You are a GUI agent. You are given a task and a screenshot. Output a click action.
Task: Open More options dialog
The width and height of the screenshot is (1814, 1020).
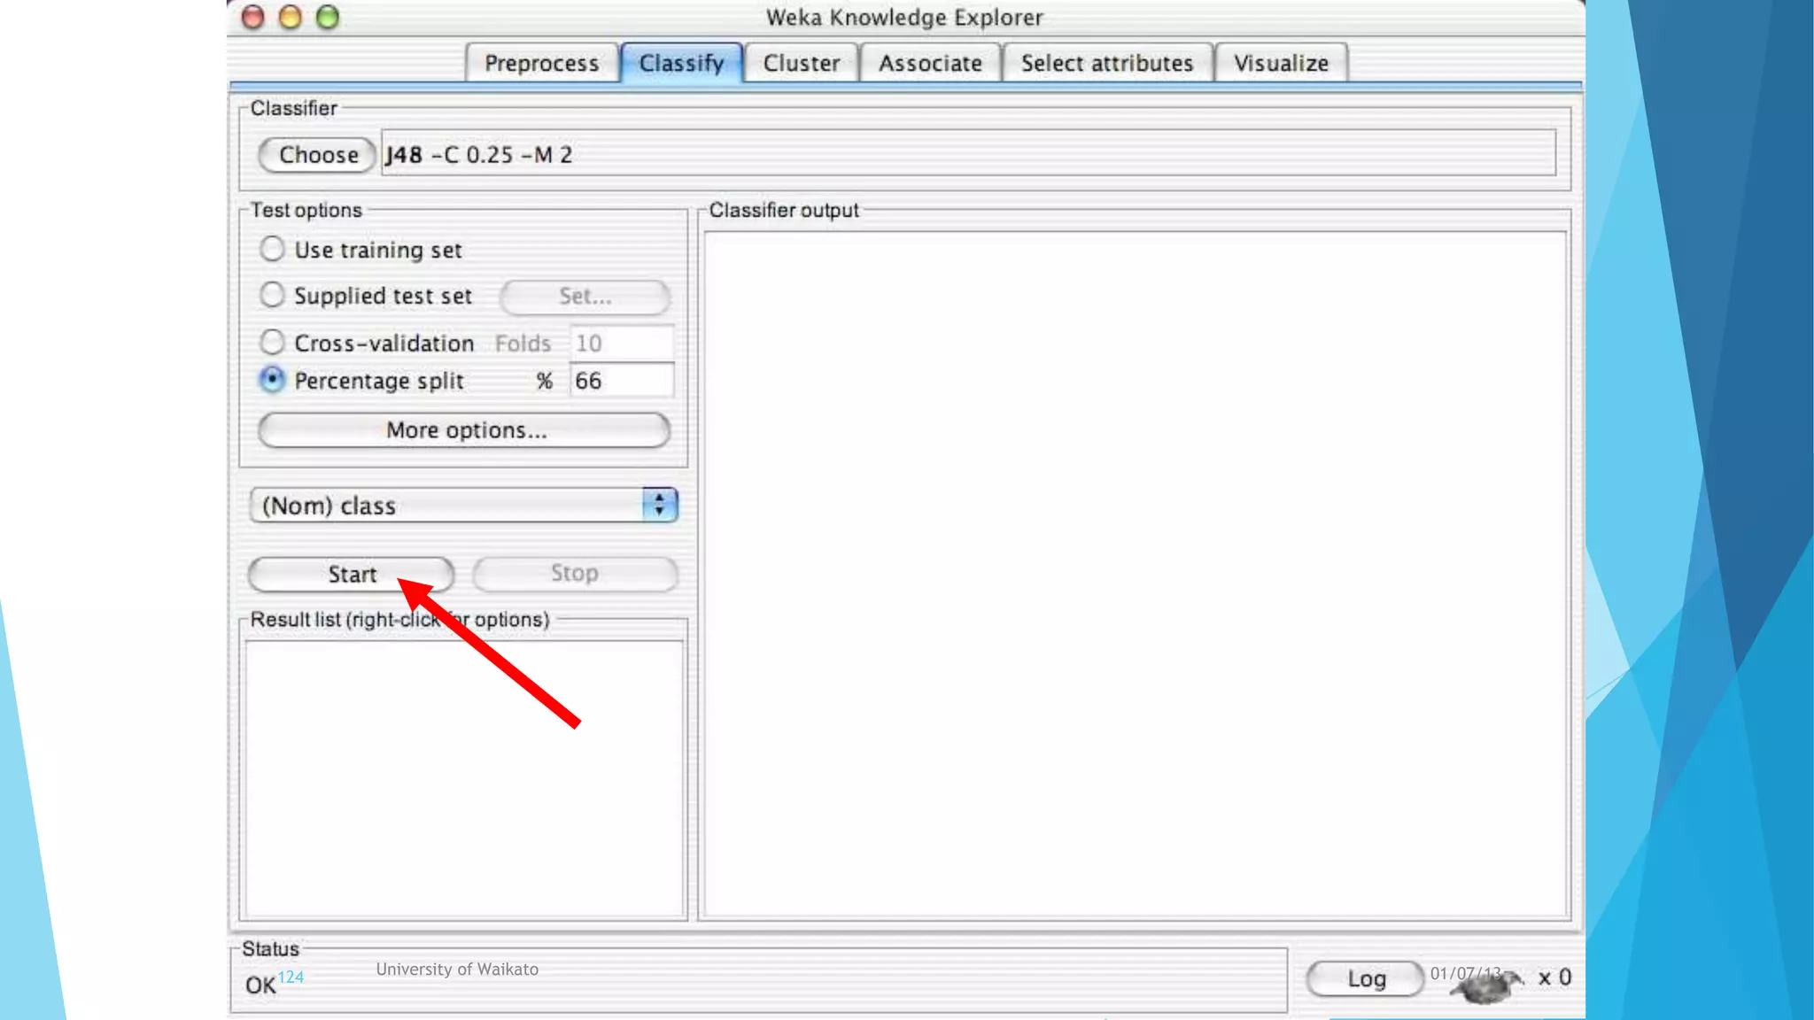[464, 430]
